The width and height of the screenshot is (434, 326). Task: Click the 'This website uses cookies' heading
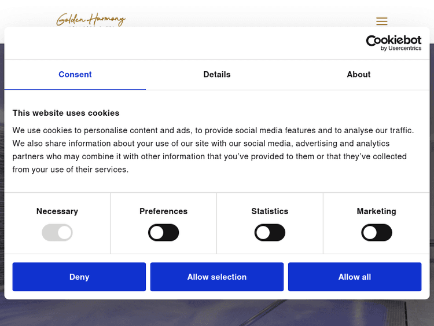coord(66,113)
